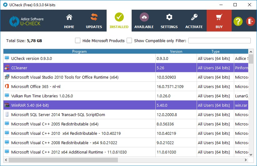The height and width of the screenshot is (166, 257).
Task: Click the horizontal scrollbar right arrow
Action: [245, 160]
